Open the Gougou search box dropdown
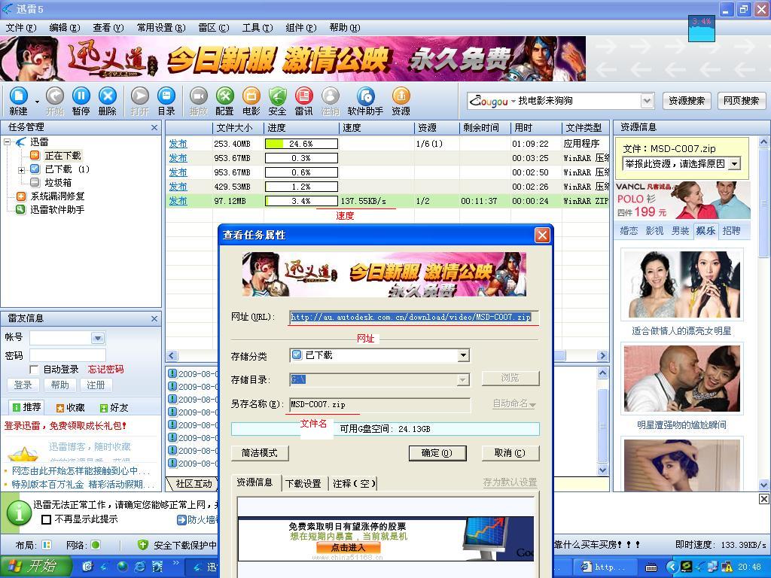This screenshot has width=771, height=578. (648, 102)
